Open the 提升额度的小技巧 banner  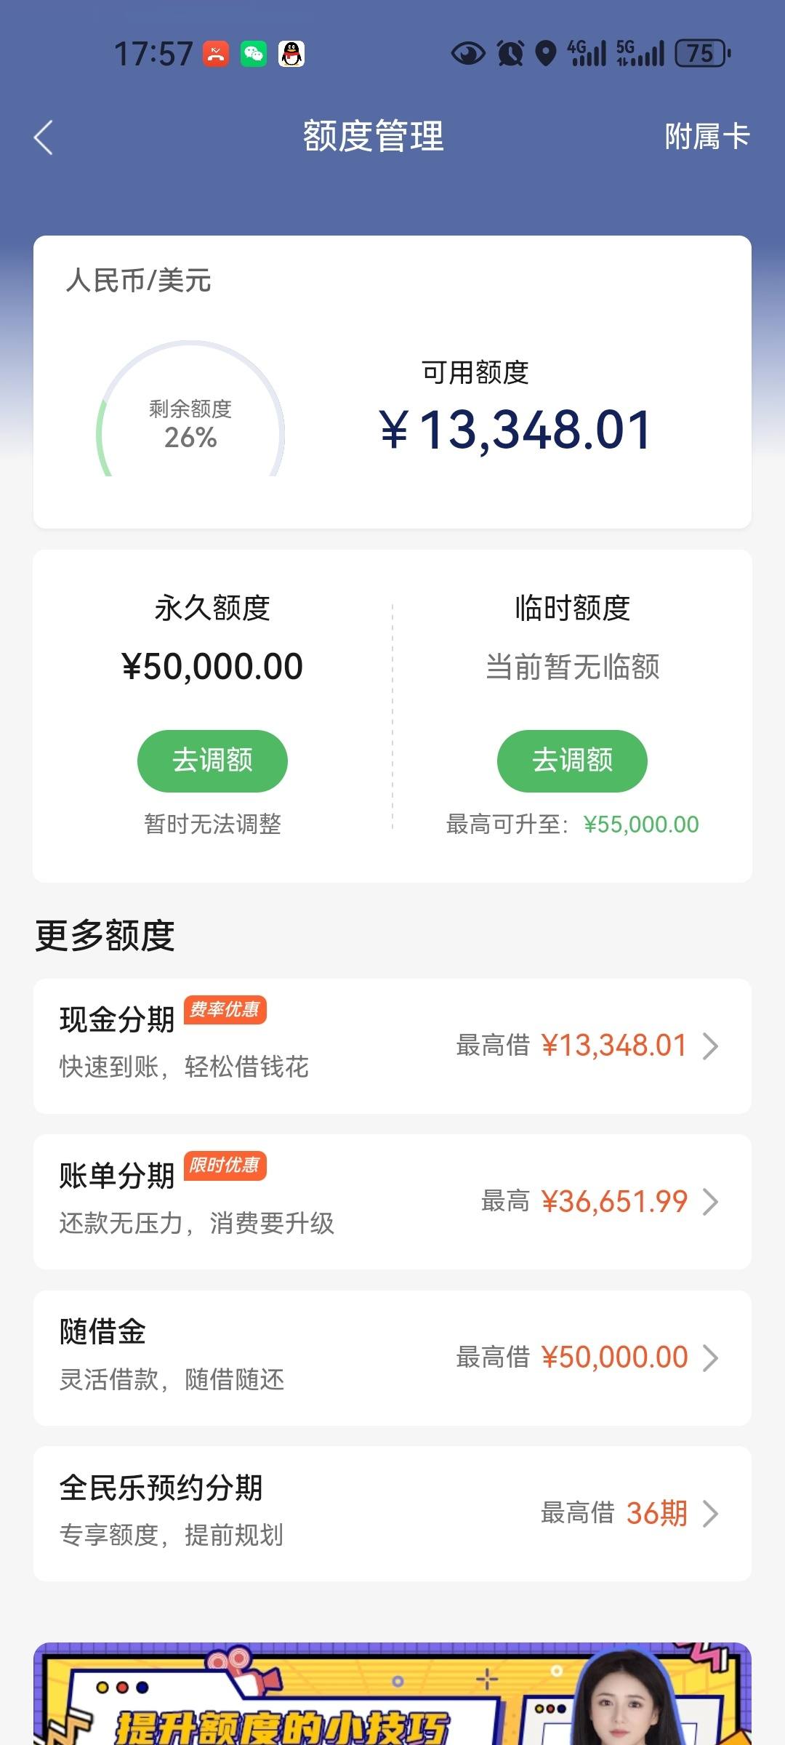[392, 1693]
